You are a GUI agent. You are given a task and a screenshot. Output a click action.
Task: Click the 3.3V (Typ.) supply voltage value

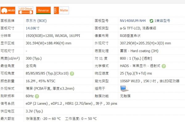click(34, 111)
